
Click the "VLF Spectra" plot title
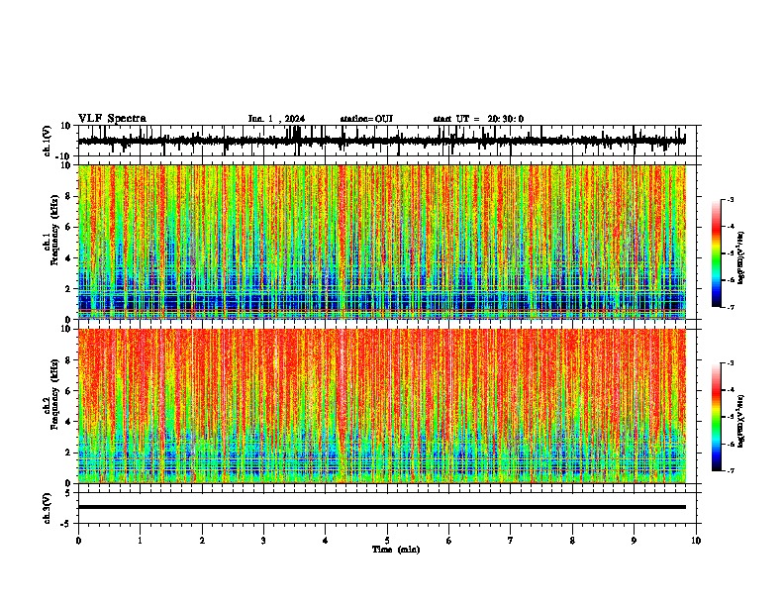112,119
